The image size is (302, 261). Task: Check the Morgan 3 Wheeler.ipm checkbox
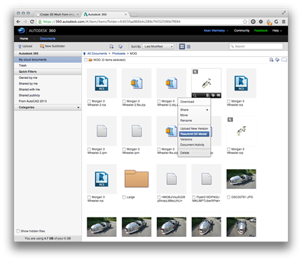[x=124, y=149]
